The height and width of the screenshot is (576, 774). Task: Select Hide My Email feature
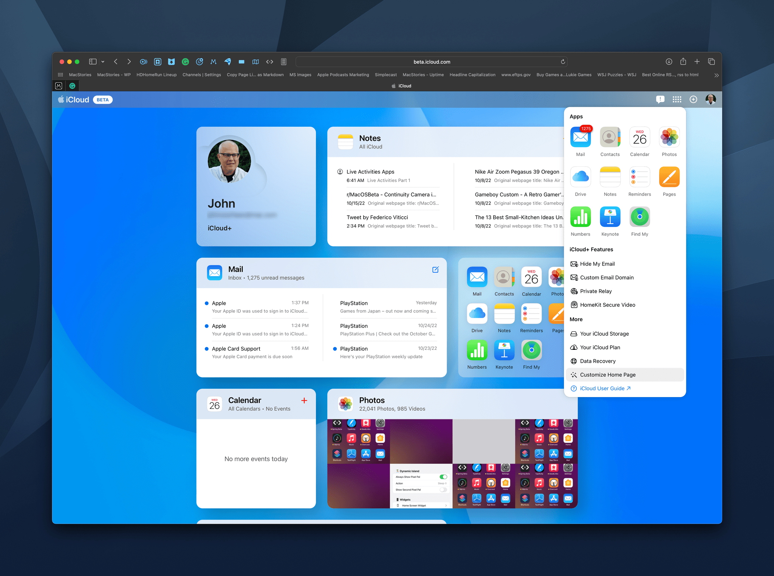pos(598,264)
